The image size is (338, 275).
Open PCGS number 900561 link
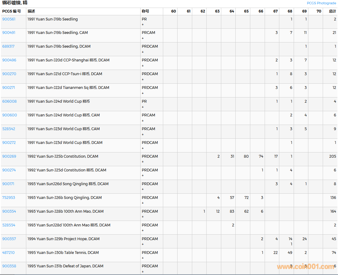point(9,19)
